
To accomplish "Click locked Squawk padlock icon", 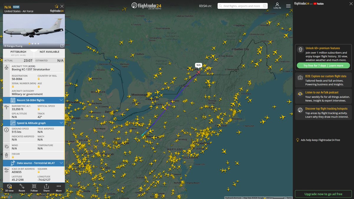I will point(39,172).
